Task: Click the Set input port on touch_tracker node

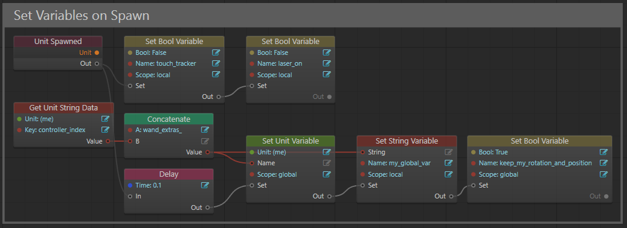Action: [x=130, y=86]
